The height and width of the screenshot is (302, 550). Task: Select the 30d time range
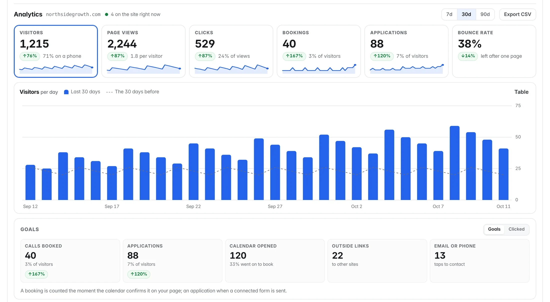coord(466,14)
